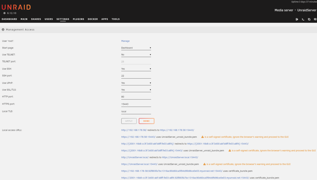Open the web terminal icon

303,19
